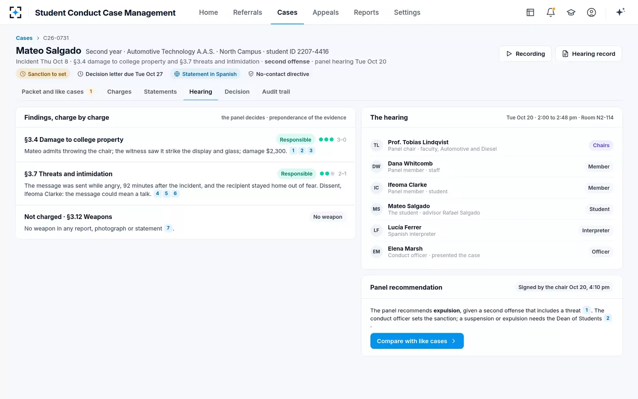Click Compare with like cases button
The image size is (638, 399).
(x=417, y=341)
